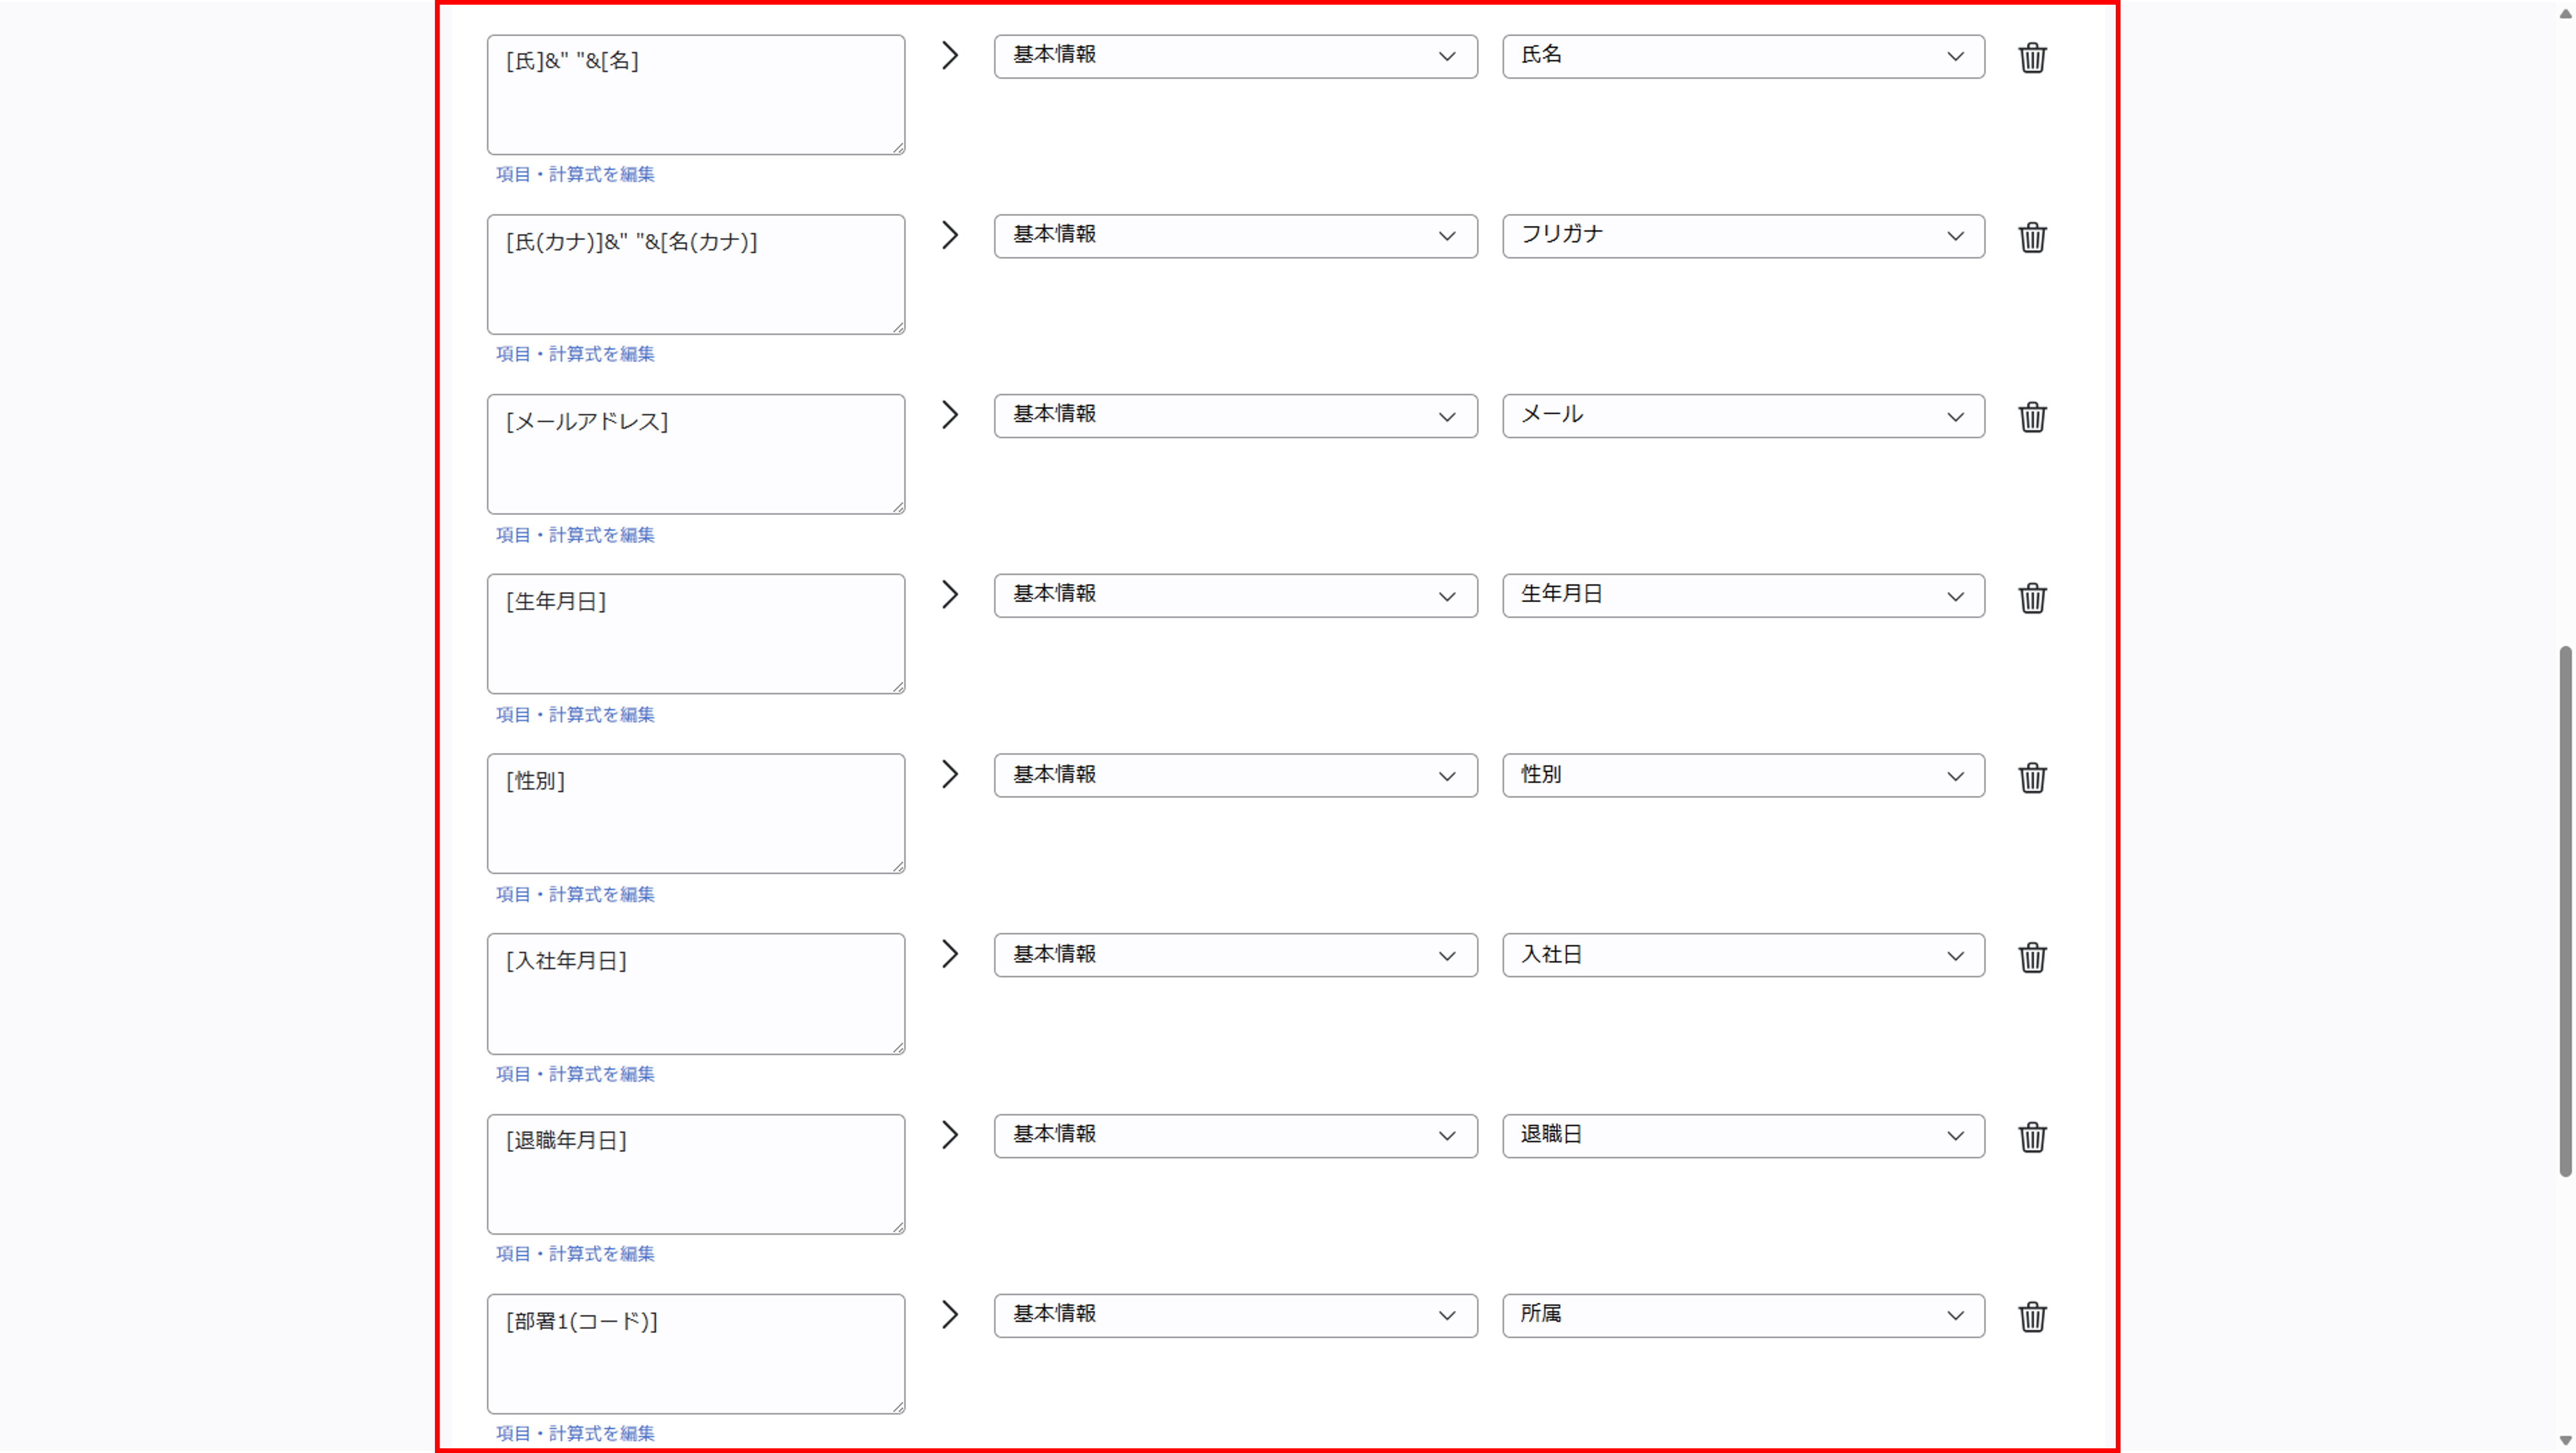
Task: Open the 性別 target field dropdown
Action: [x=1743, y=775]
